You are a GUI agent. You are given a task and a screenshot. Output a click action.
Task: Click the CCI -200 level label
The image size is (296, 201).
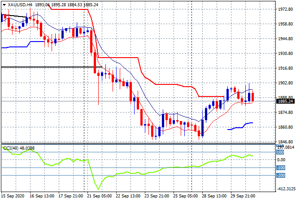point(281,176)
